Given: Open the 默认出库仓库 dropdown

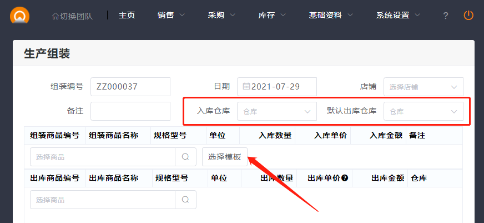Looking at the screenshot, I should click(423, 111).
